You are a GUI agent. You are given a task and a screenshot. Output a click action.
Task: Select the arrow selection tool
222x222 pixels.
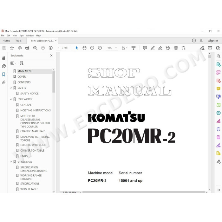pos(77,48)
